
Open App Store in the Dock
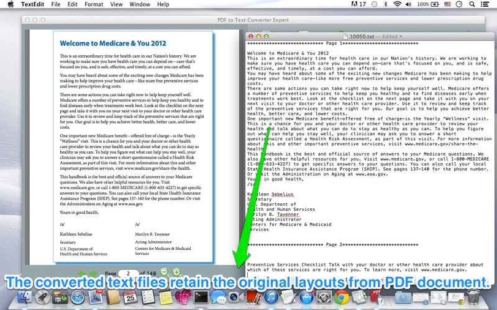pyautogui.click(x=306, y=297)
